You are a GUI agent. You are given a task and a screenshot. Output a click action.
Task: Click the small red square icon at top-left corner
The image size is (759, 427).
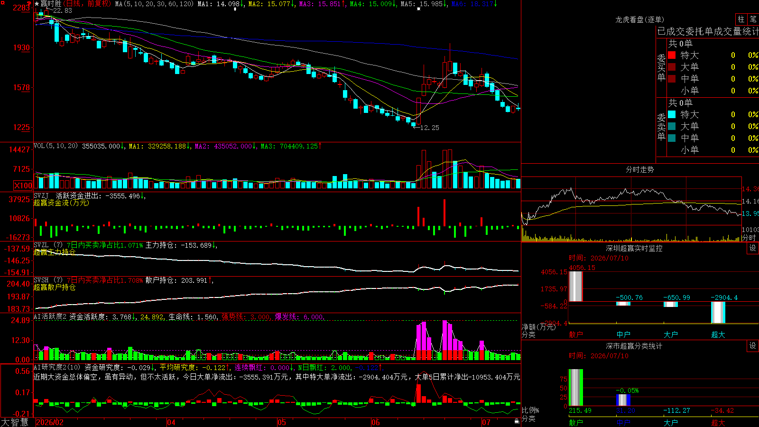(2, 2)
